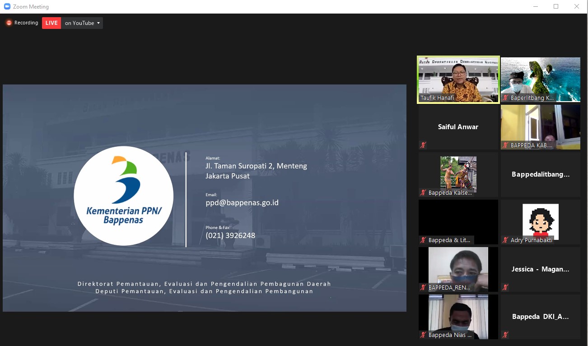Select the Baperlitbang participant video tile

[x=541, y=79]
